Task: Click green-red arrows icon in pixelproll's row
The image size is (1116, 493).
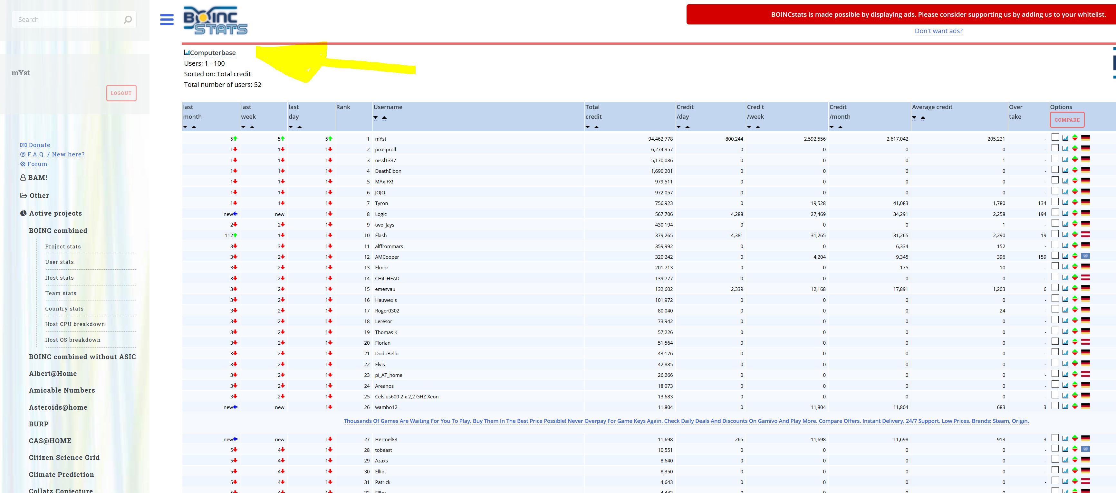Action: pos(1075,149)
